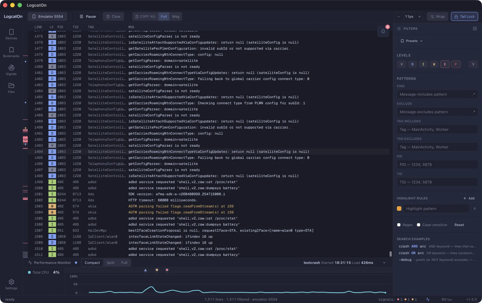Focus the Message-includes pattern field
This screenshot has height=303, width=482.
point(434,94)
